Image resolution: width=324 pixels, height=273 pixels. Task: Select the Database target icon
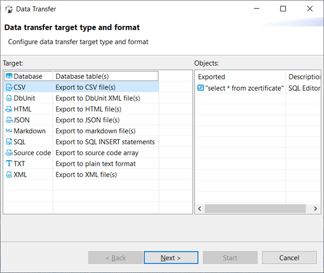pyautogui.click(x=9, y=76)
